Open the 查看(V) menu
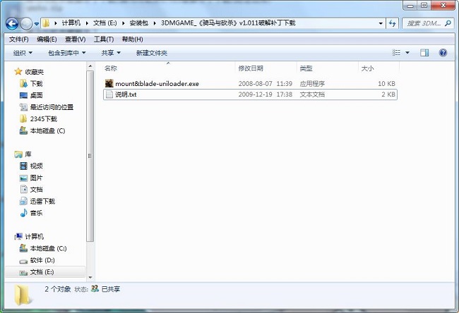Image resolution: width=459 pixels, height=313 pixels. point(76,39)
